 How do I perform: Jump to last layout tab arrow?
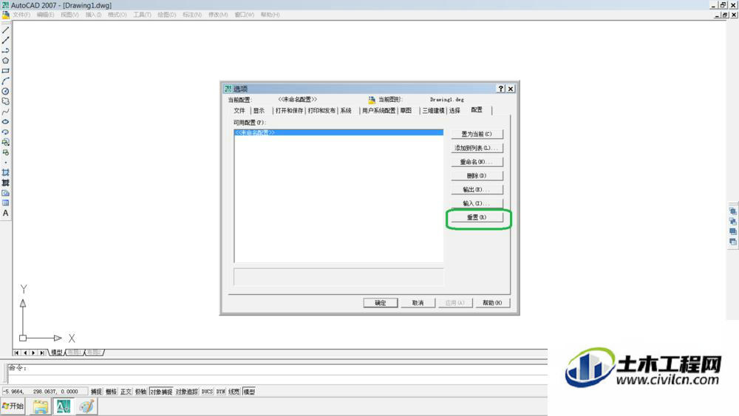(42, 352)
